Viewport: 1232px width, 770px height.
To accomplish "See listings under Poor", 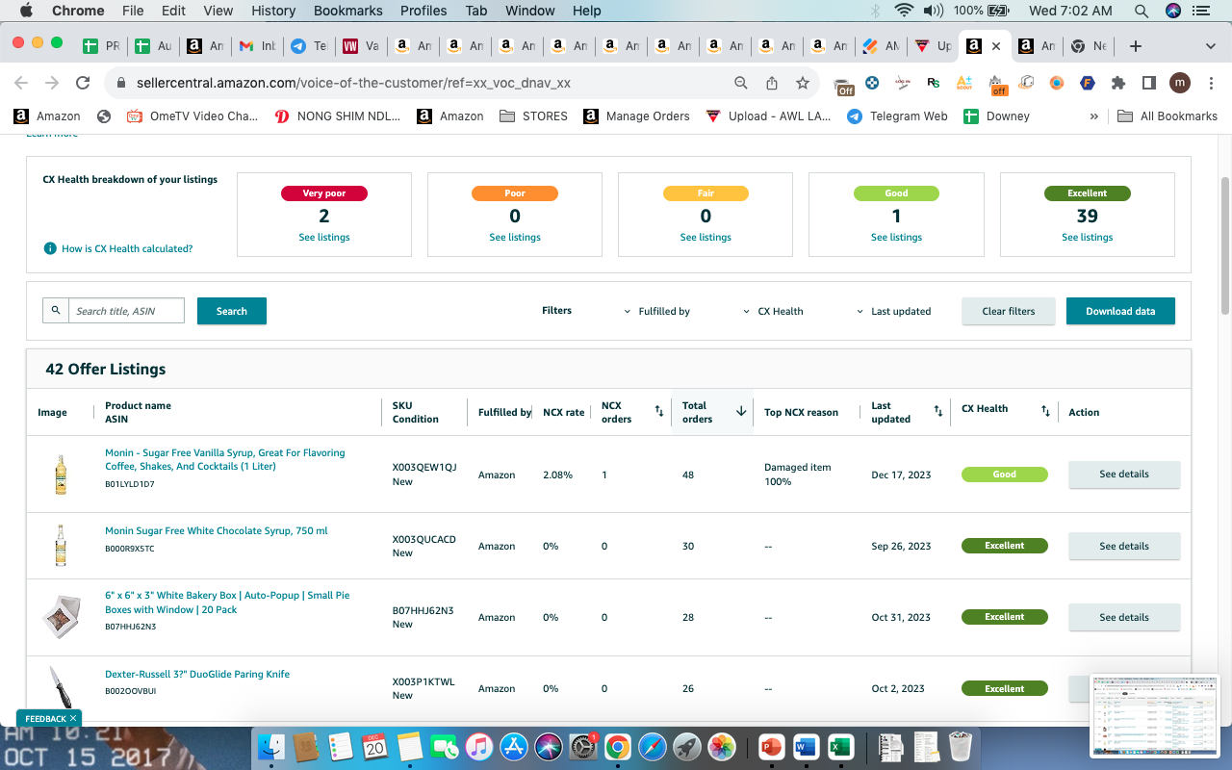I will click(x=515, y=237).
